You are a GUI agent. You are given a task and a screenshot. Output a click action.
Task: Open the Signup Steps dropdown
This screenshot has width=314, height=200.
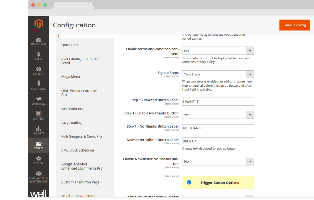(x=218, y=74)
